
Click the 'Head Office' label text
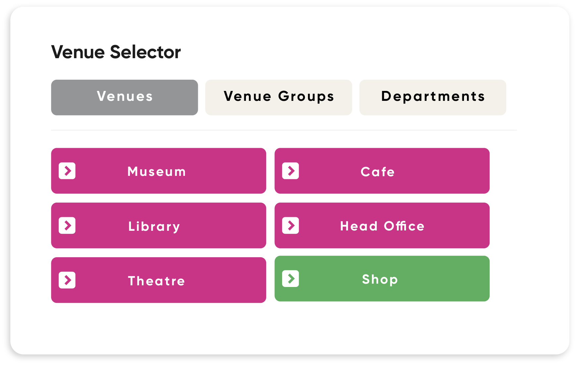click(382, 226)
